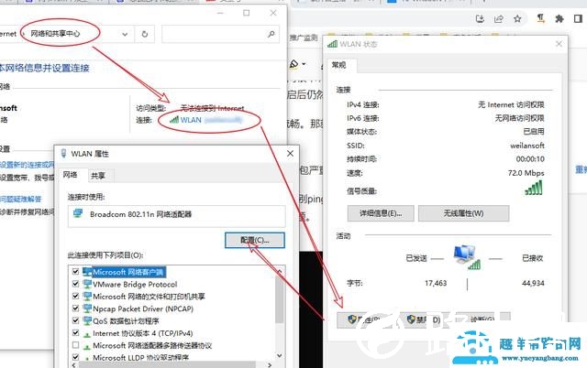Screen dimensions: 587x368
Task: Toggle the QoS 数据包计划程序 checkbox
Action: coord(75,320)
